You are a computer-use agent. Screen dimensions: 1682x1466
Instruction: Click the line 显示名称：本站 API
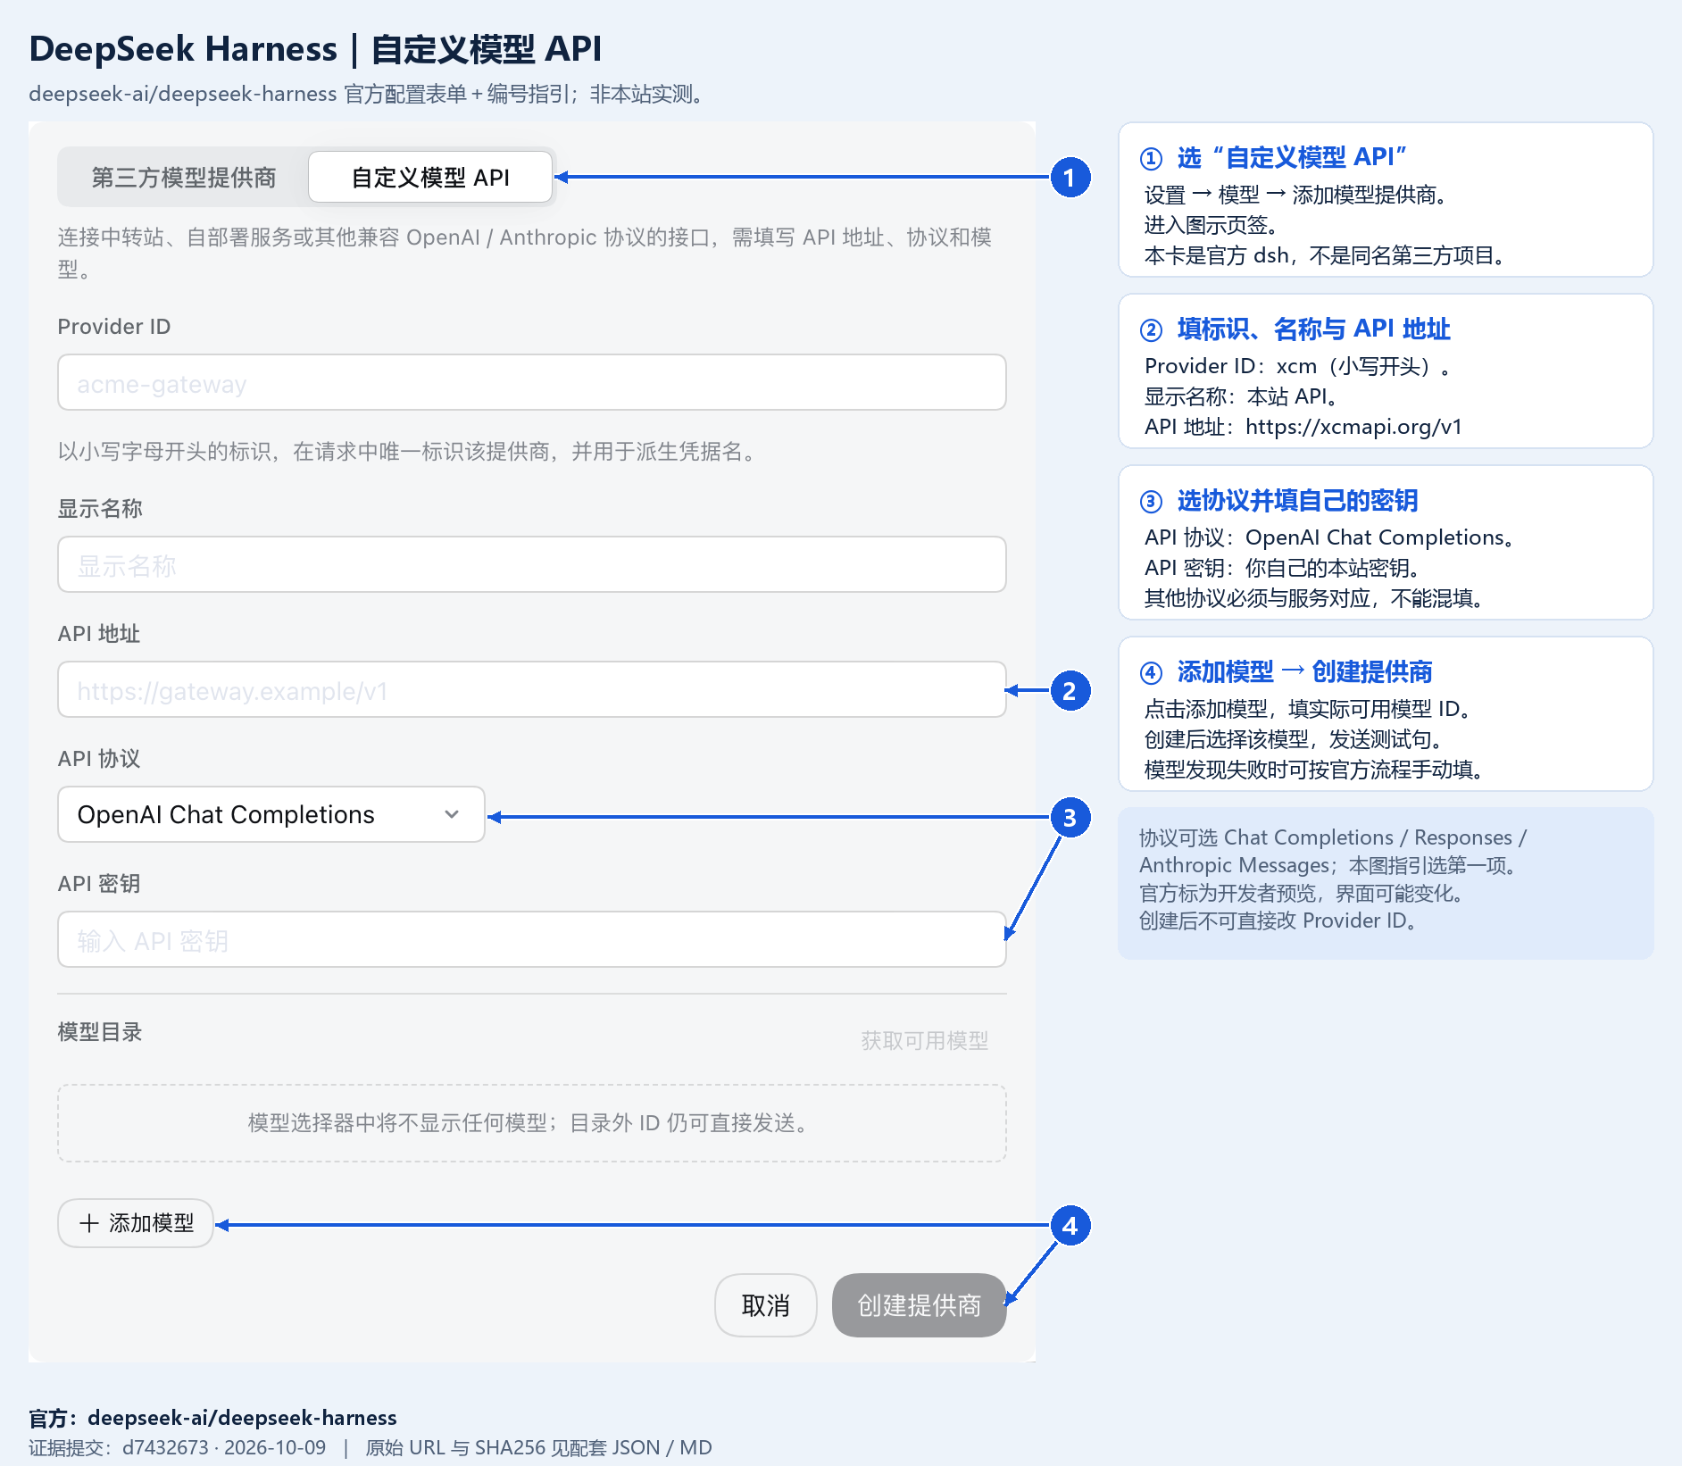(1241, 396)
